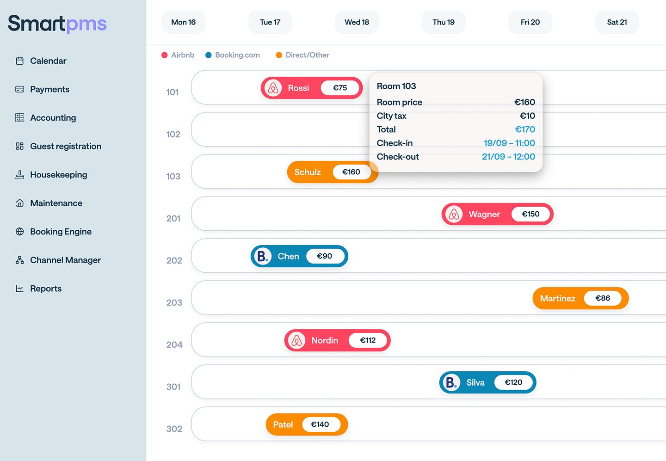The width and height of the screenshot is (666, 461).
Task: Click the Nordin guest name
Action: 325,340
